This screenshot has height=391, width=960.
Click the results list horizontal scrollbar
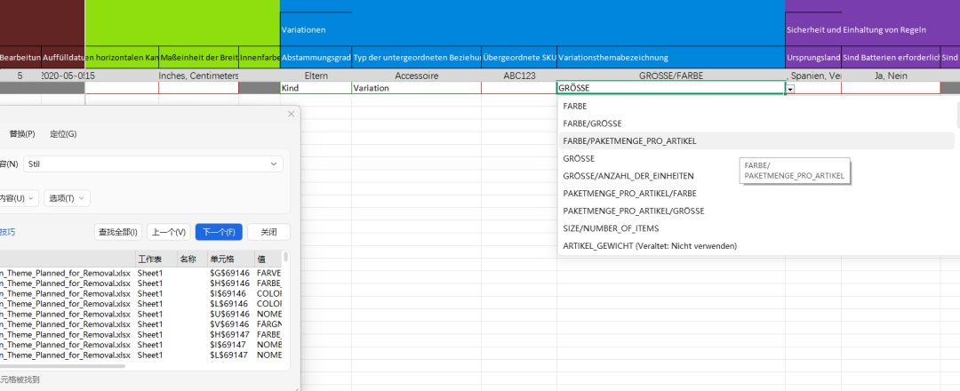pyautogui.click(x=61, y=366)
